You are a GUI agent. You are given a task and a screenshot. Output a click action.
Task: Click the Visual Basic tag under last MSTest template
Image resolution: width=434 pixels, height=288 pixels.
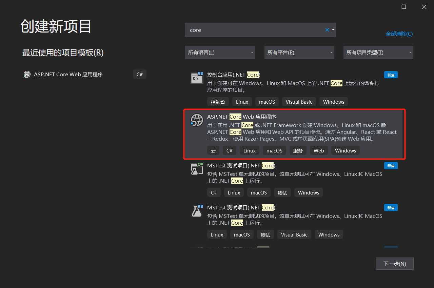point(294,235)
